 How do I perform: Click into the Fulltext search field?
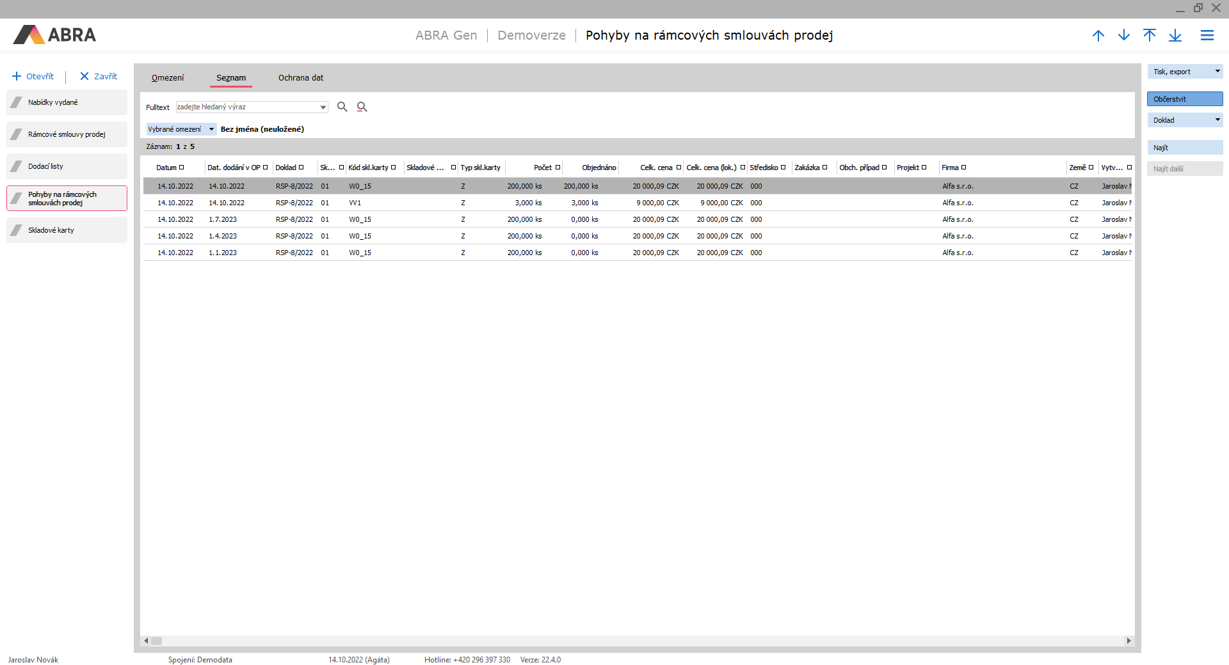coord(246,107)
